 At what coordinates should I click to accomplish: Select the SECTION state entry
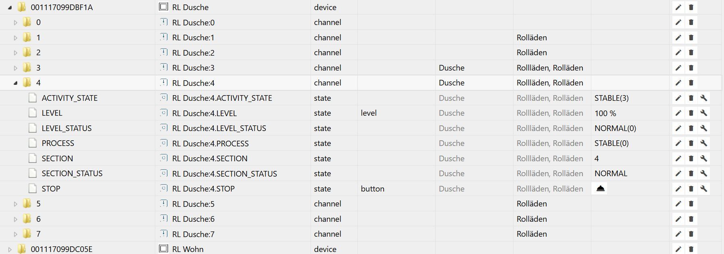(57, 158)
